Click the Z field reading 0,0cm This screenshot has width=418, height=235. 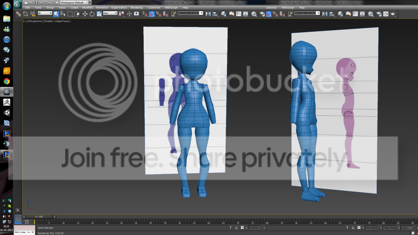click(406, 228)
